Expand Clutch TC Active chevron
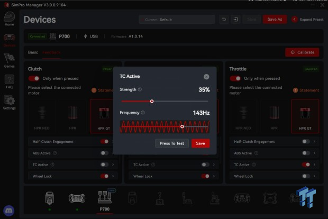The width and height of the screenshot is (328, 219). pyautogui.click(x=113, y=165)
